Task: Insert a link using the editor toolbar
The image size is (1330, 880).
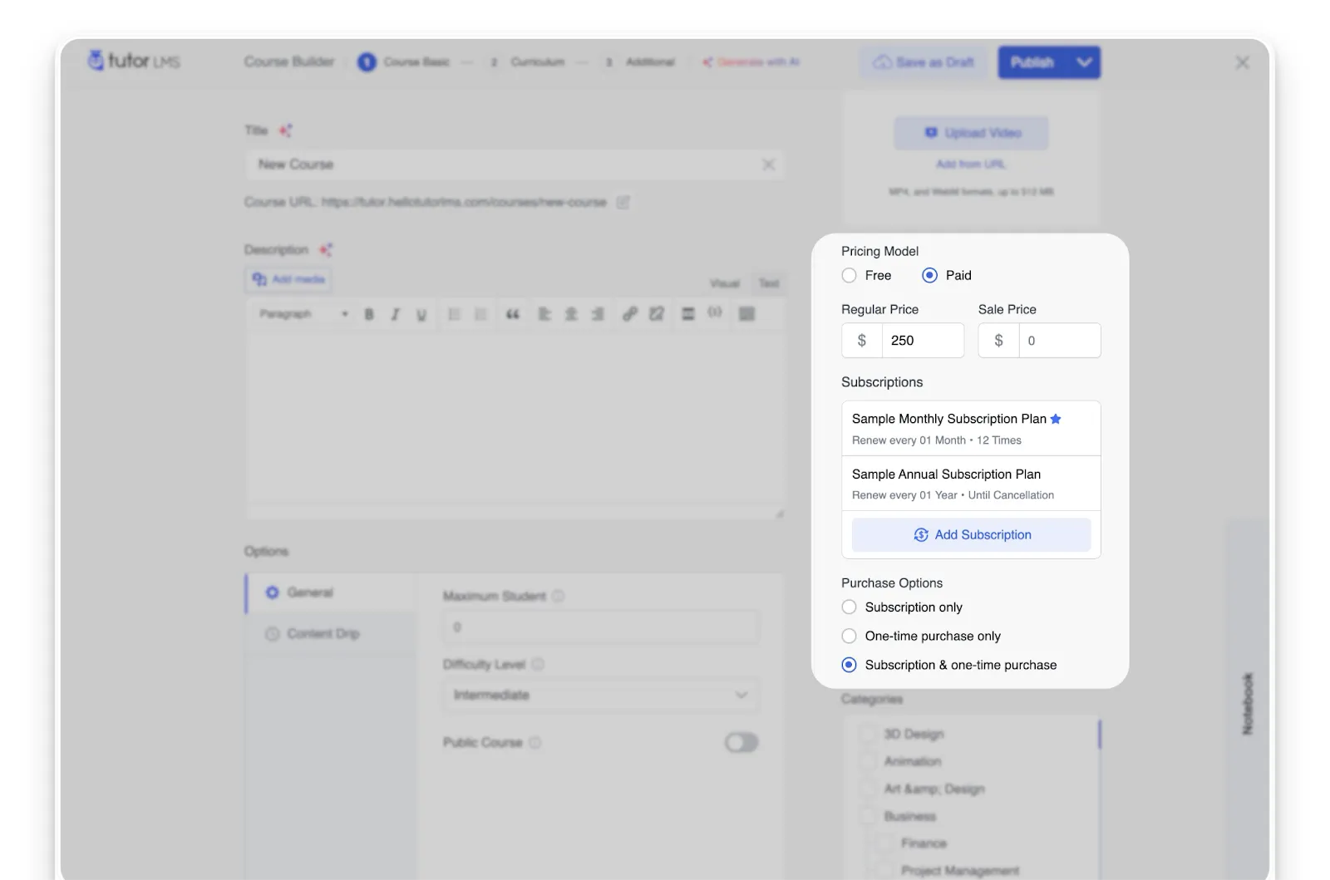Action: (629, 314)
